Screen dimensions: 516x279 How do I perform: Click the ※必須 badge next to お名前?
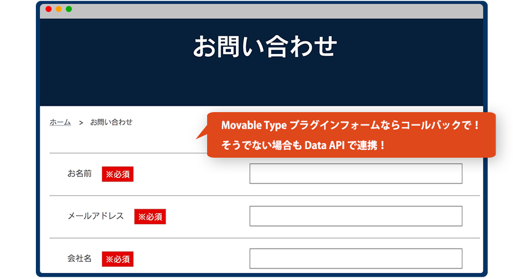[117, 174]
